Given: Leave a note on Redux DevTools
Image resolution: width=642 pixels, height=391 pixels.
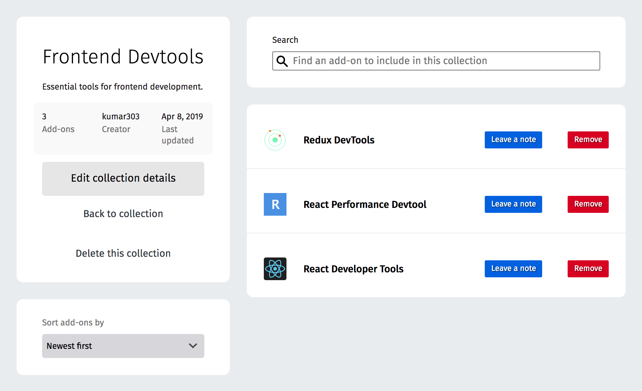Looking at the screenshot, I should (x=513, y=140).
